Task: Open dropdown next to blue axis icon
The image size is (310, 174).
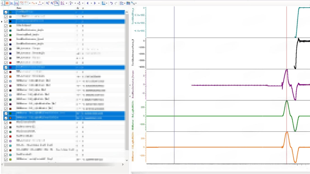Action: [x=107, y=3]
